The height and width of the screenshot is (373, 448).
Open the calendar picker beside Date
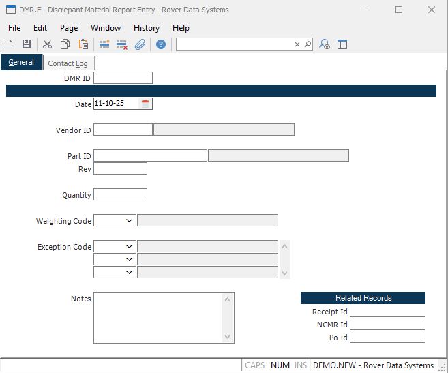[145, 104]
